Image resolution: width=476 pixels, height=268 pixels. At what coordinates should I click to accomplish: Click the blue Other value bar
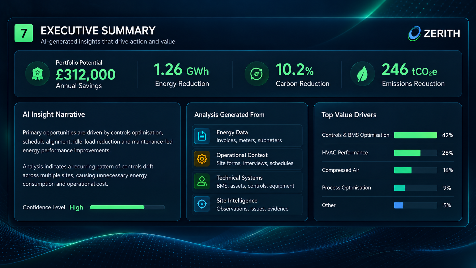[398, 205]
